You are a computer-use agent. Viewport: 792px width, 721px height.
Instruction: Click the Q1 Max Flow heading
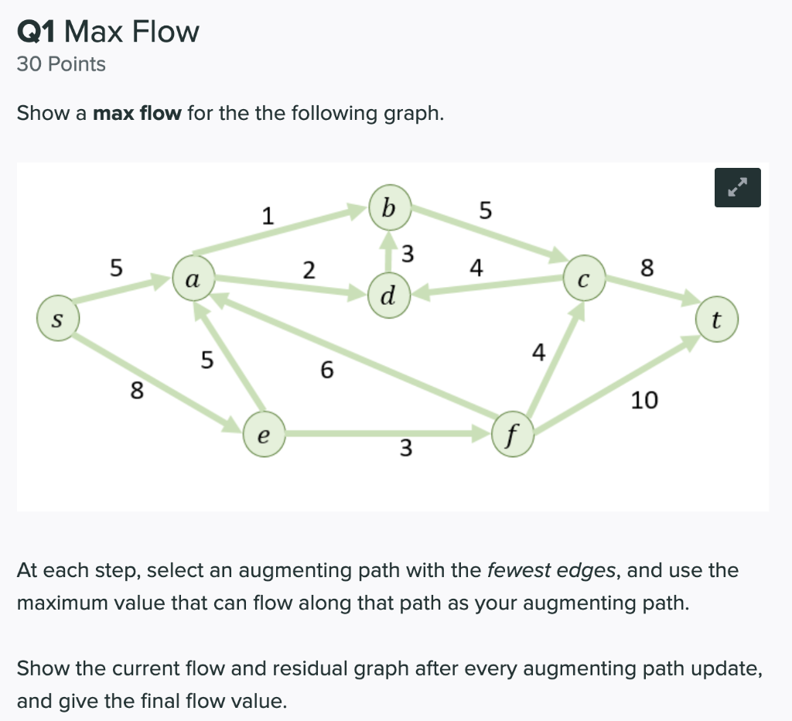tap(108, 32)
